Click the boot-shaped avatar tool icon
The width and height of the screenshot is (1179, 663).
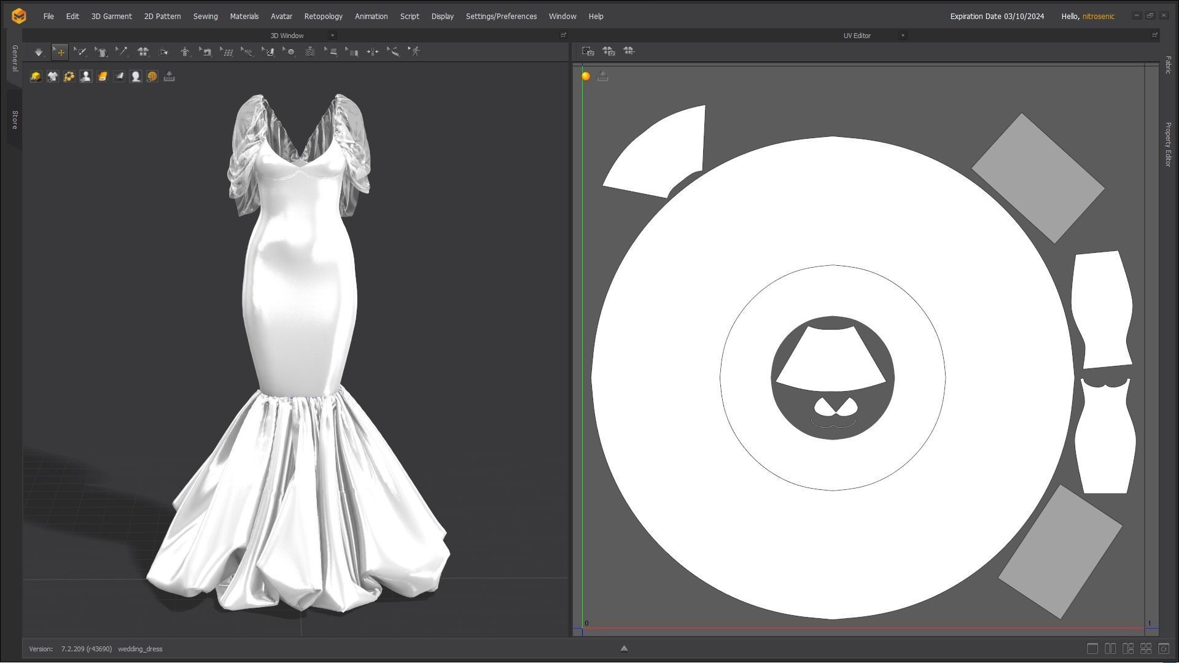pos(268,52)
